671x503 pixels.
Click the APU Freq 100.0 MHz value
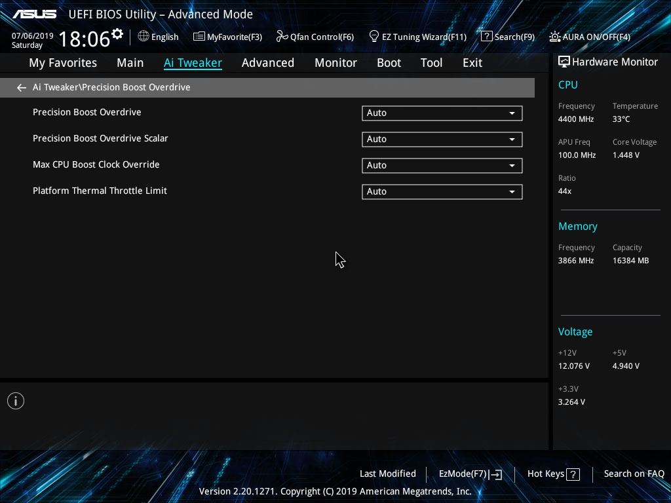pos(577,155)
